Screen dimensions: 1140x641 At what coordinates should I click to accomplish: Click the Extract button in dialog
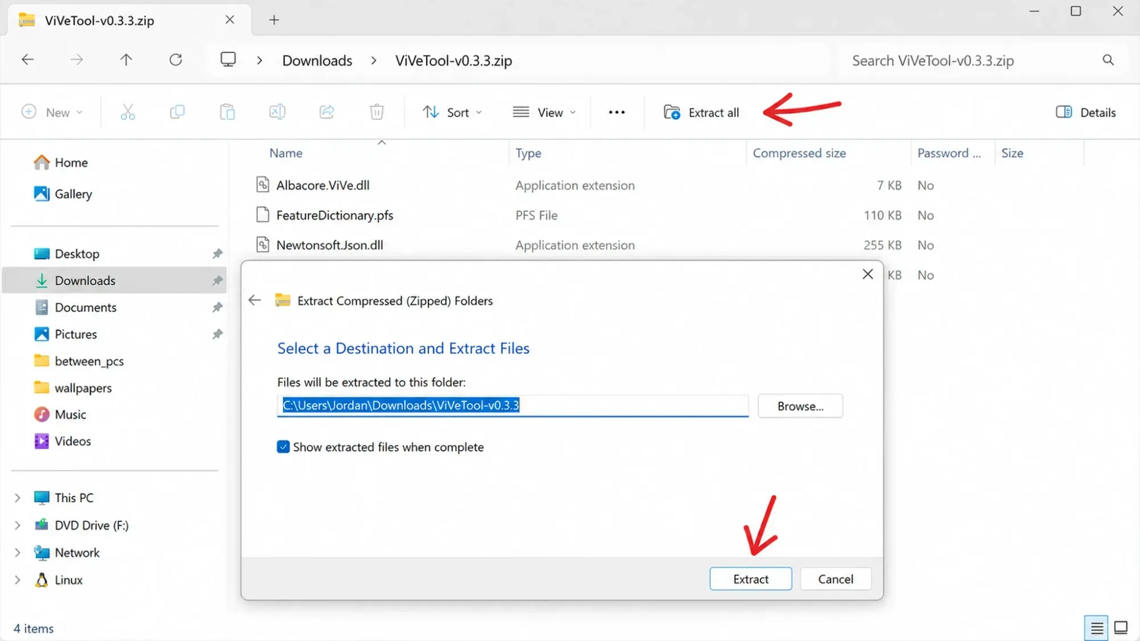tap(751, 579)
